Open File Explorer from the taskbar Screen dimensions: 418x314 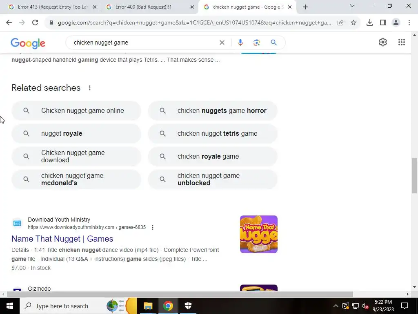148,306
